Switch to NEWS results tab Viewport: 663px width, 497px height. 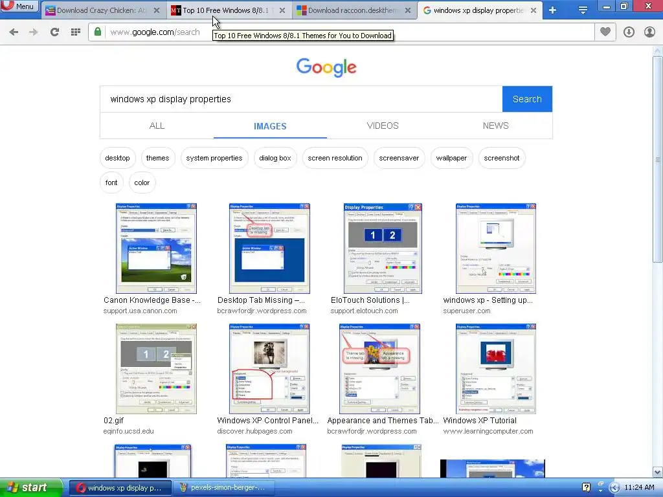(x=495, y=126)
